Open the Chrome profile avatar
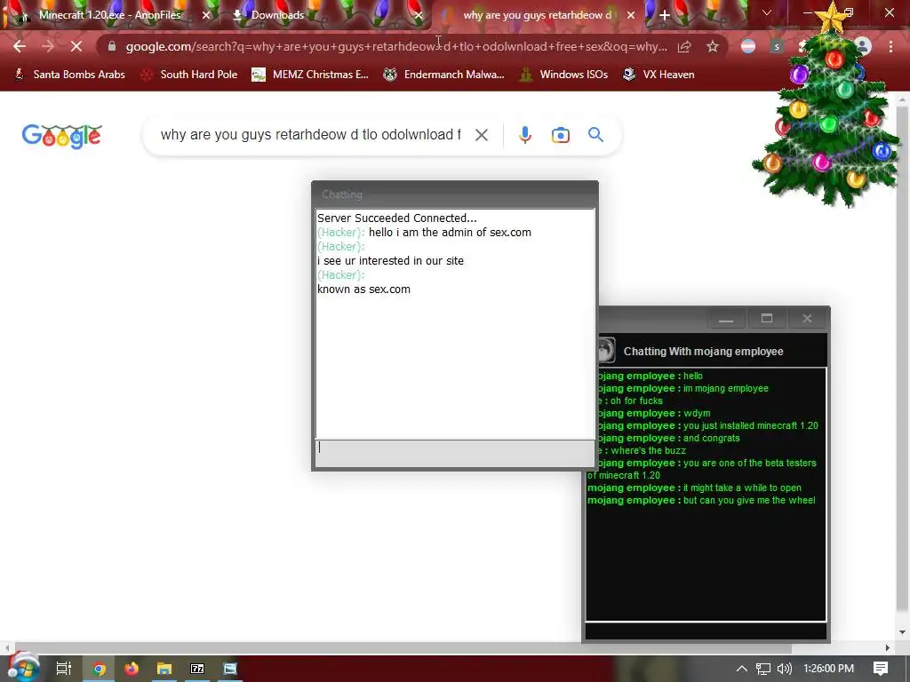Image resolution: width=910 pixels, height=682 pixels. click(x=863, y=46)
